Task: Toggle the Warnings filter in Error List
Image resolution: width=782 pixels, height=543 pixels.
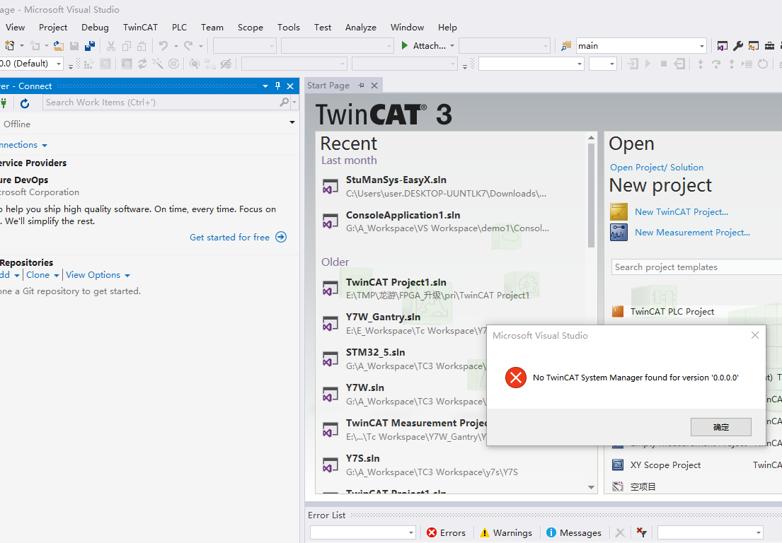Action: point(506,532)
